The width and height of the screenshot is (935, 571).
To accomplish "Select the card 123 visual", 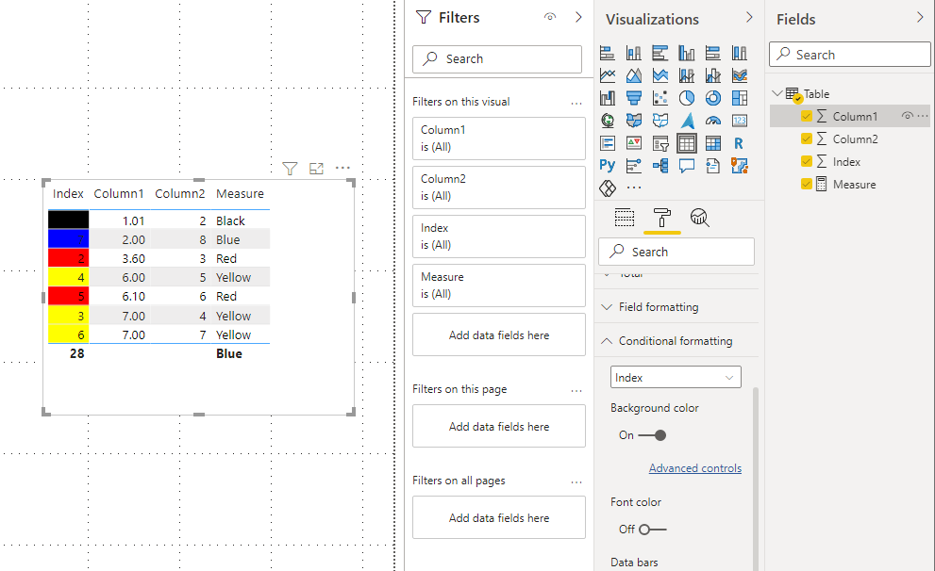I will [740, 121].
